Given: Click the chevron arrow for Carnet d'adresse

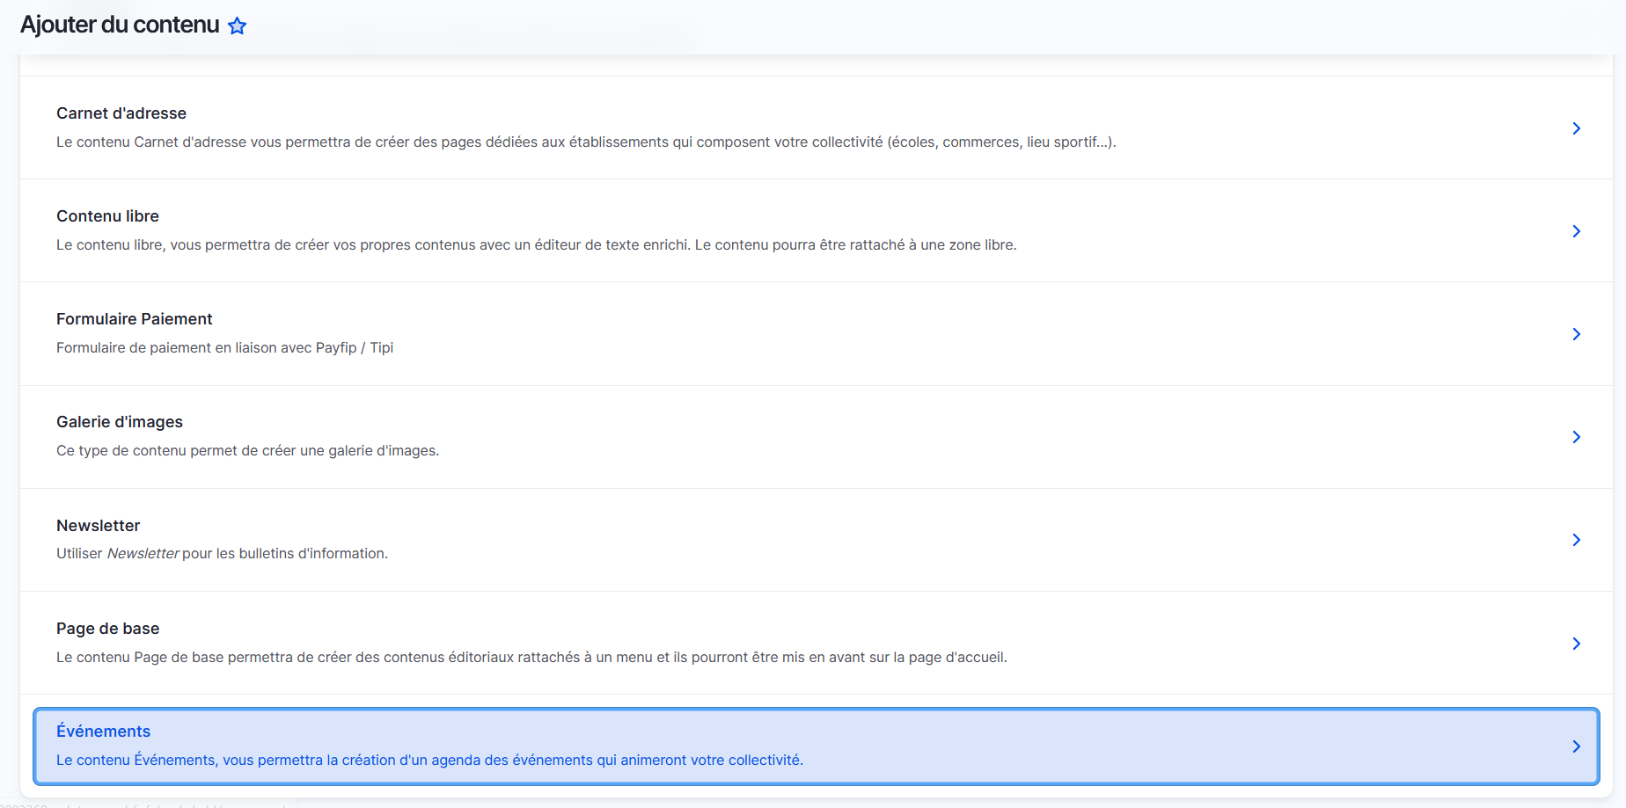Looking at the screenshot, I should point(1576,128).
